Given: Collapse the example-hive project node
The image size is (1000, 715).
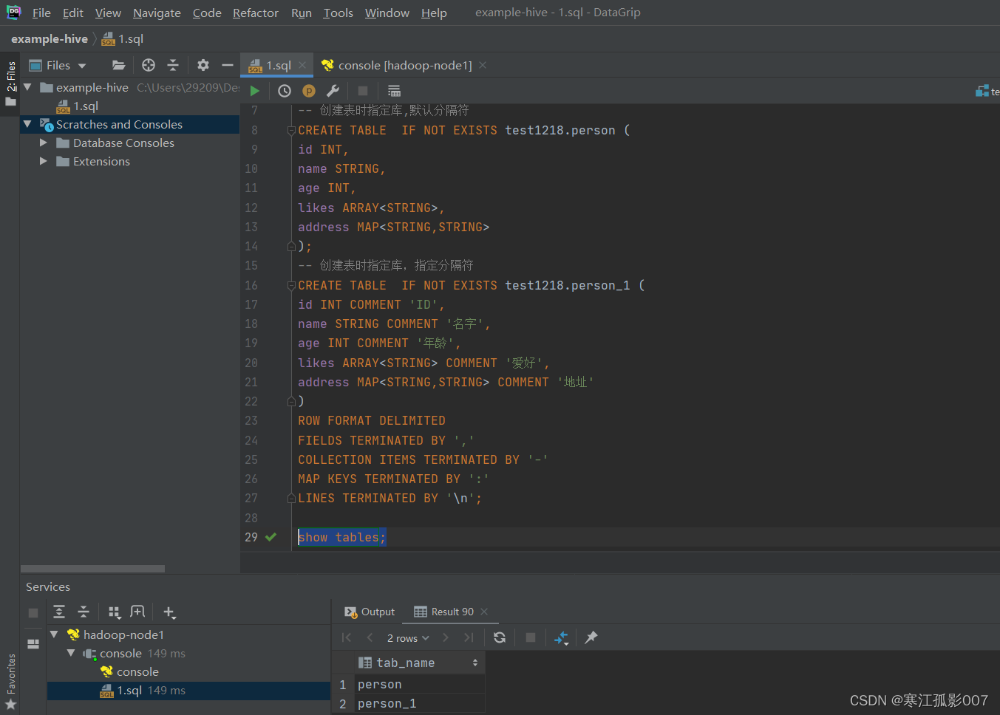Looking at the screenshot, I should [x=28, y=87].
